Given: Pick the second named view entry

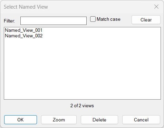Looking at the screenshot, I should (x=23, y=36).
